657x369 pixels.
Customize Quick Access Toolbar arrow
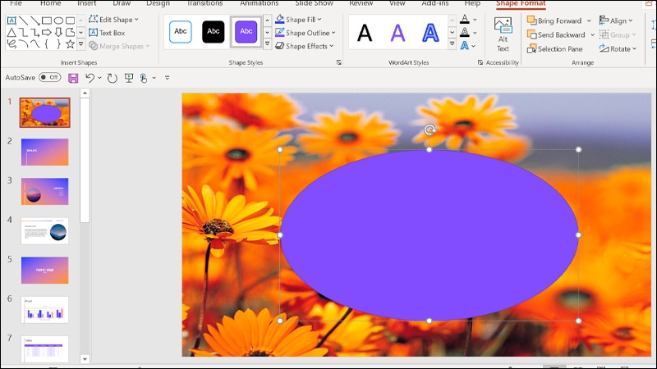pyautogui.click(x=168, y=78)
